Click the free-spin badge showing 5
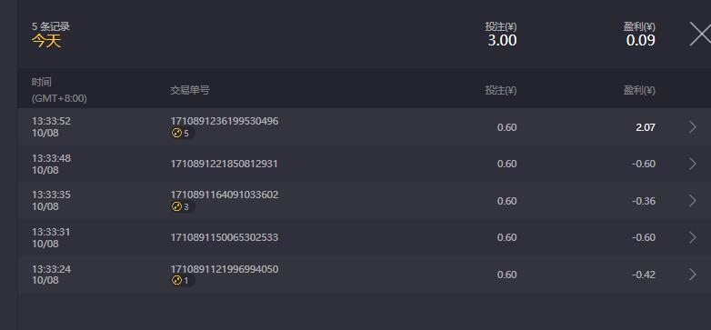The width and height of the screenshot is (711, 330). [183, 134]
